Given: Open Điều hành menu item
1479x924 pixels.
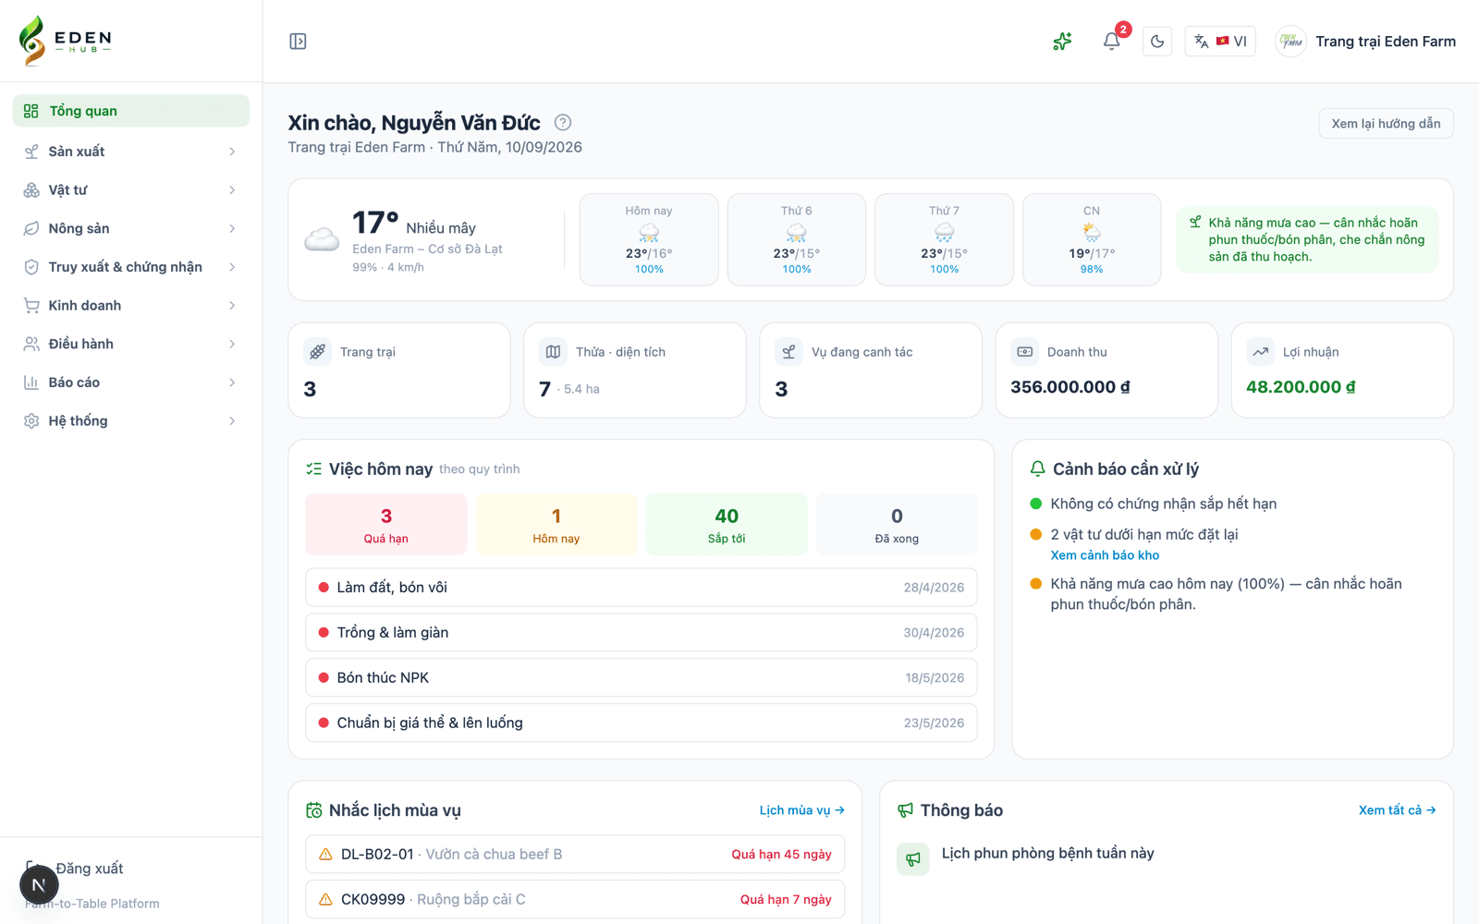Looking at the screenshot, I should tap(131, 344).
